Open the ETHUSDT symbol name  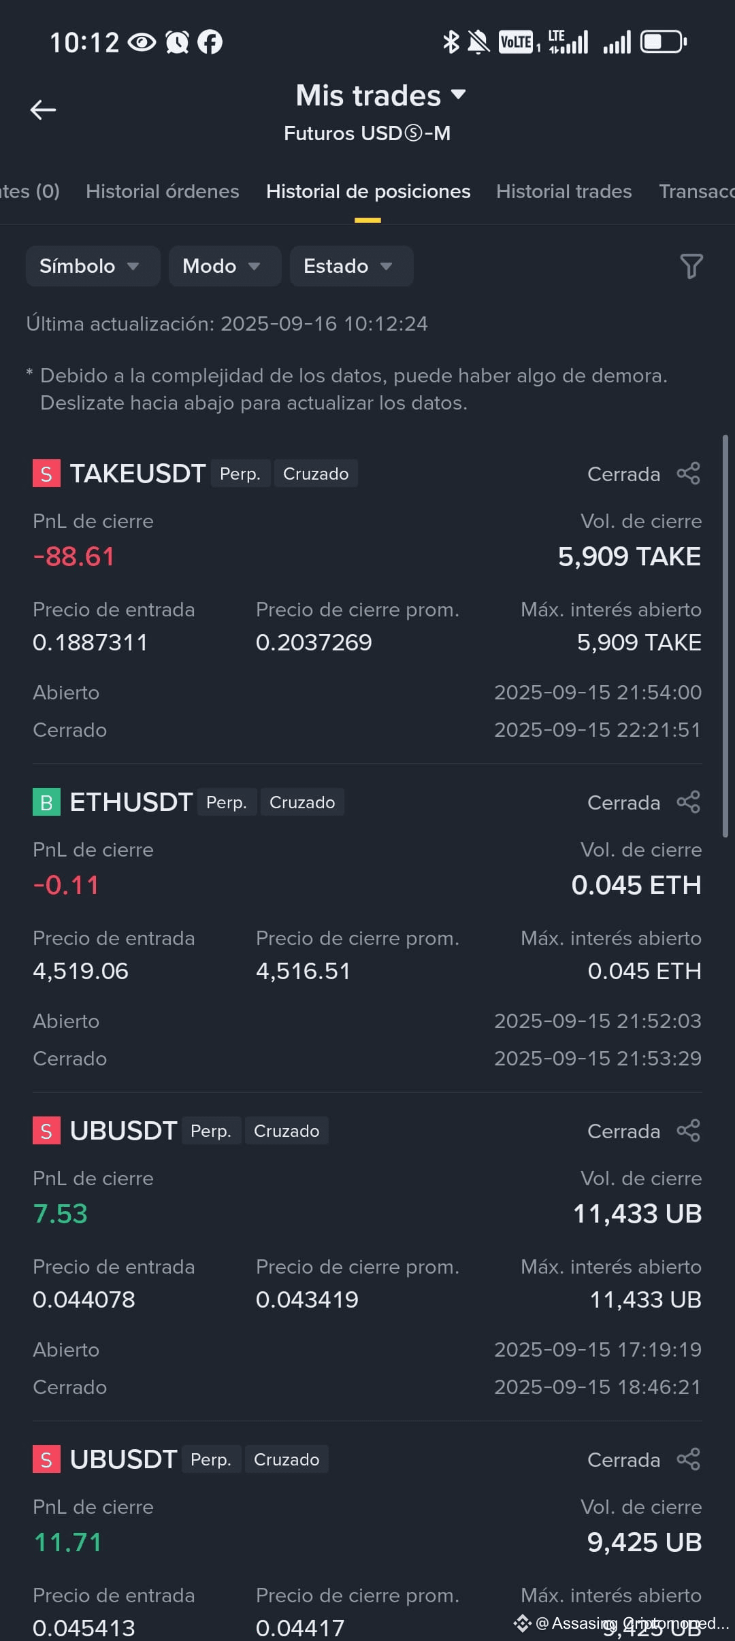click(131, 802)
